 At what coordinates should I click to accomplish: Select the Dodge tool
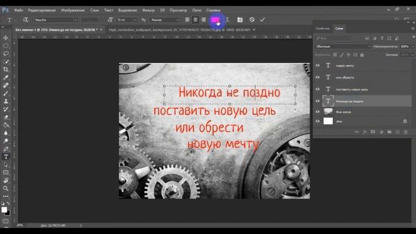click(x=6, y=141)
